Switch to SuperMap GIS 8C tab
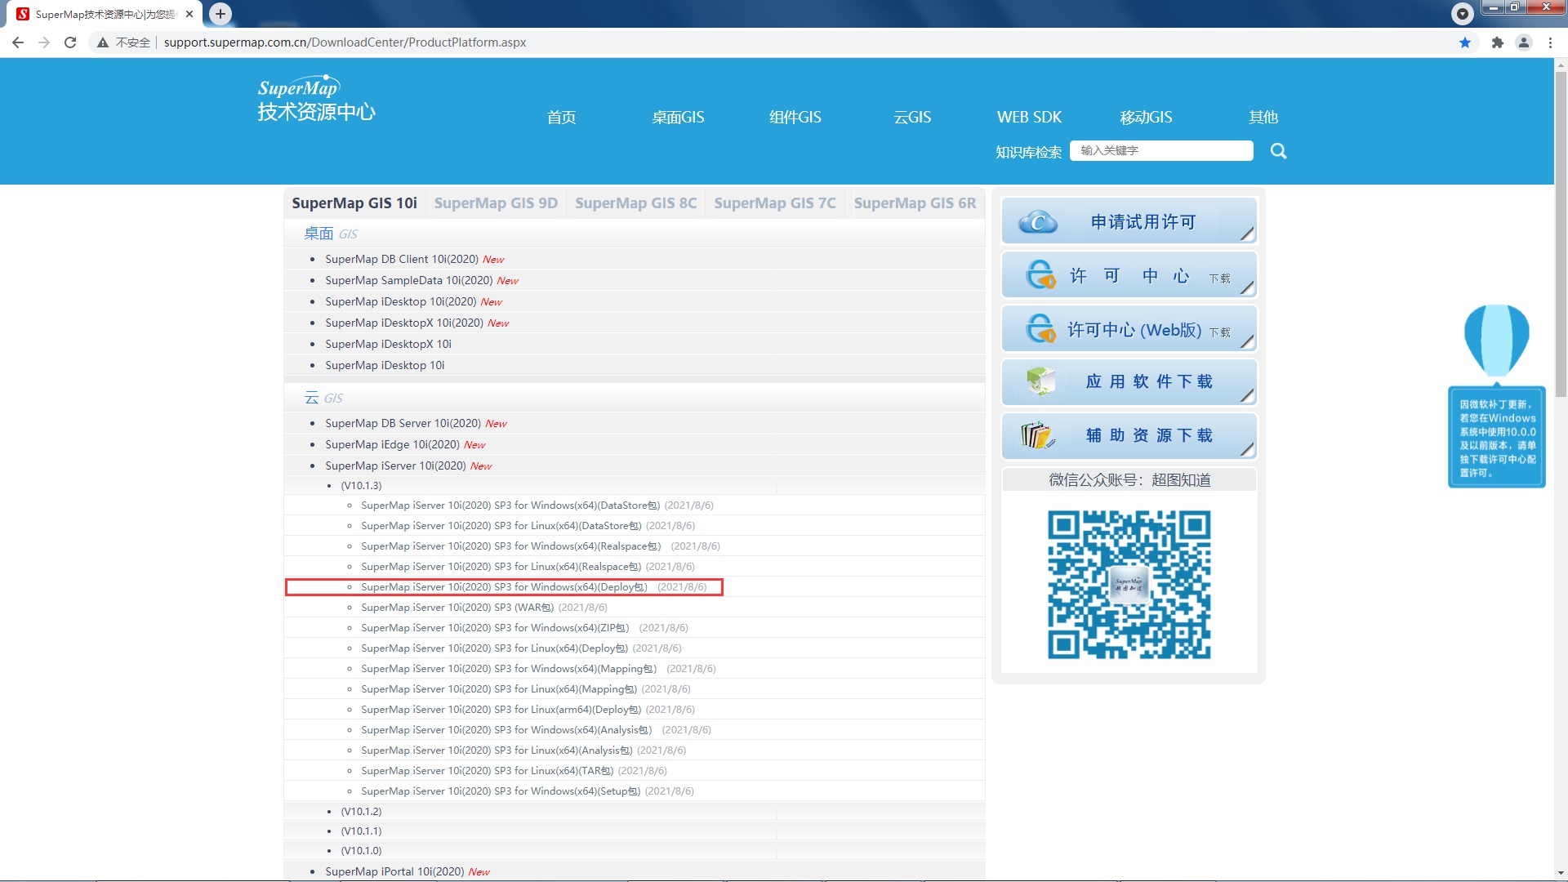The image size is (1568, 882). click(x=635, y=203)
